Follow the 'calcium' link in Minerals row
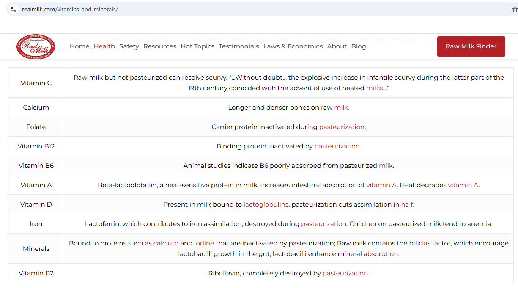 [166, 243]
